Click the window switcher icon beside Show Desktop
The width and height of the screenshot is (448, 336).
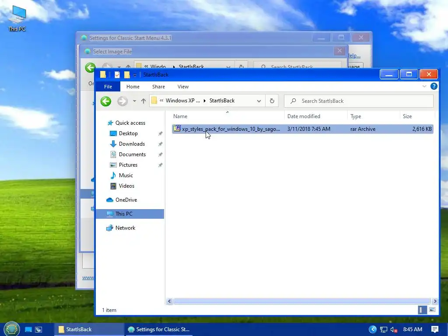[x=38, y=329]
